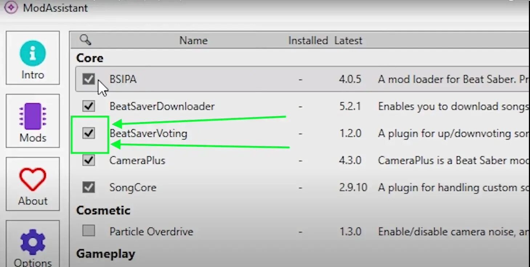Screen dimensions: 530x267
Task: Click the Core category heading
Action: 90,58
